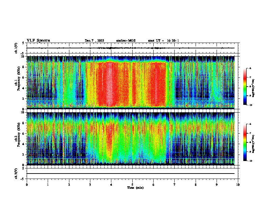Click time axis tick label "9"
The width and height of the screenshot is (268, 207).
[x=217, y=185]
